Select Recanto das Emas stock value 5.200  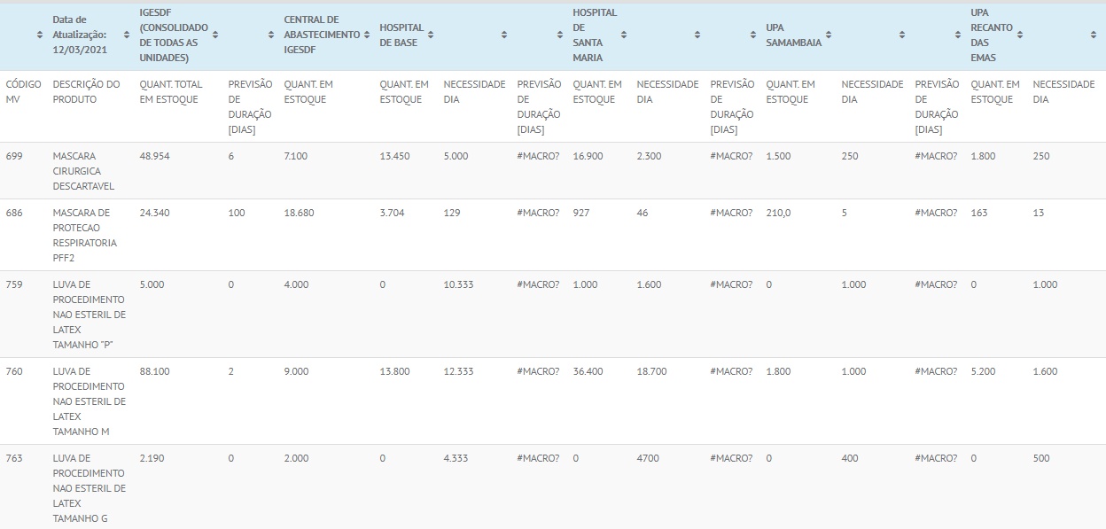click(x=984, y=371)
